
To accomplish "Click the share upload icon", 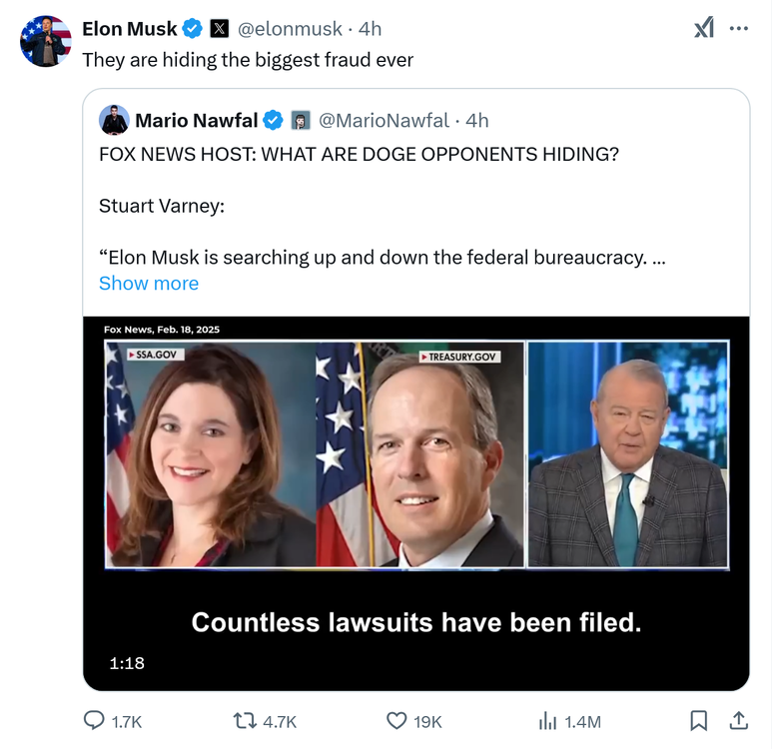I will pos(739,720).
